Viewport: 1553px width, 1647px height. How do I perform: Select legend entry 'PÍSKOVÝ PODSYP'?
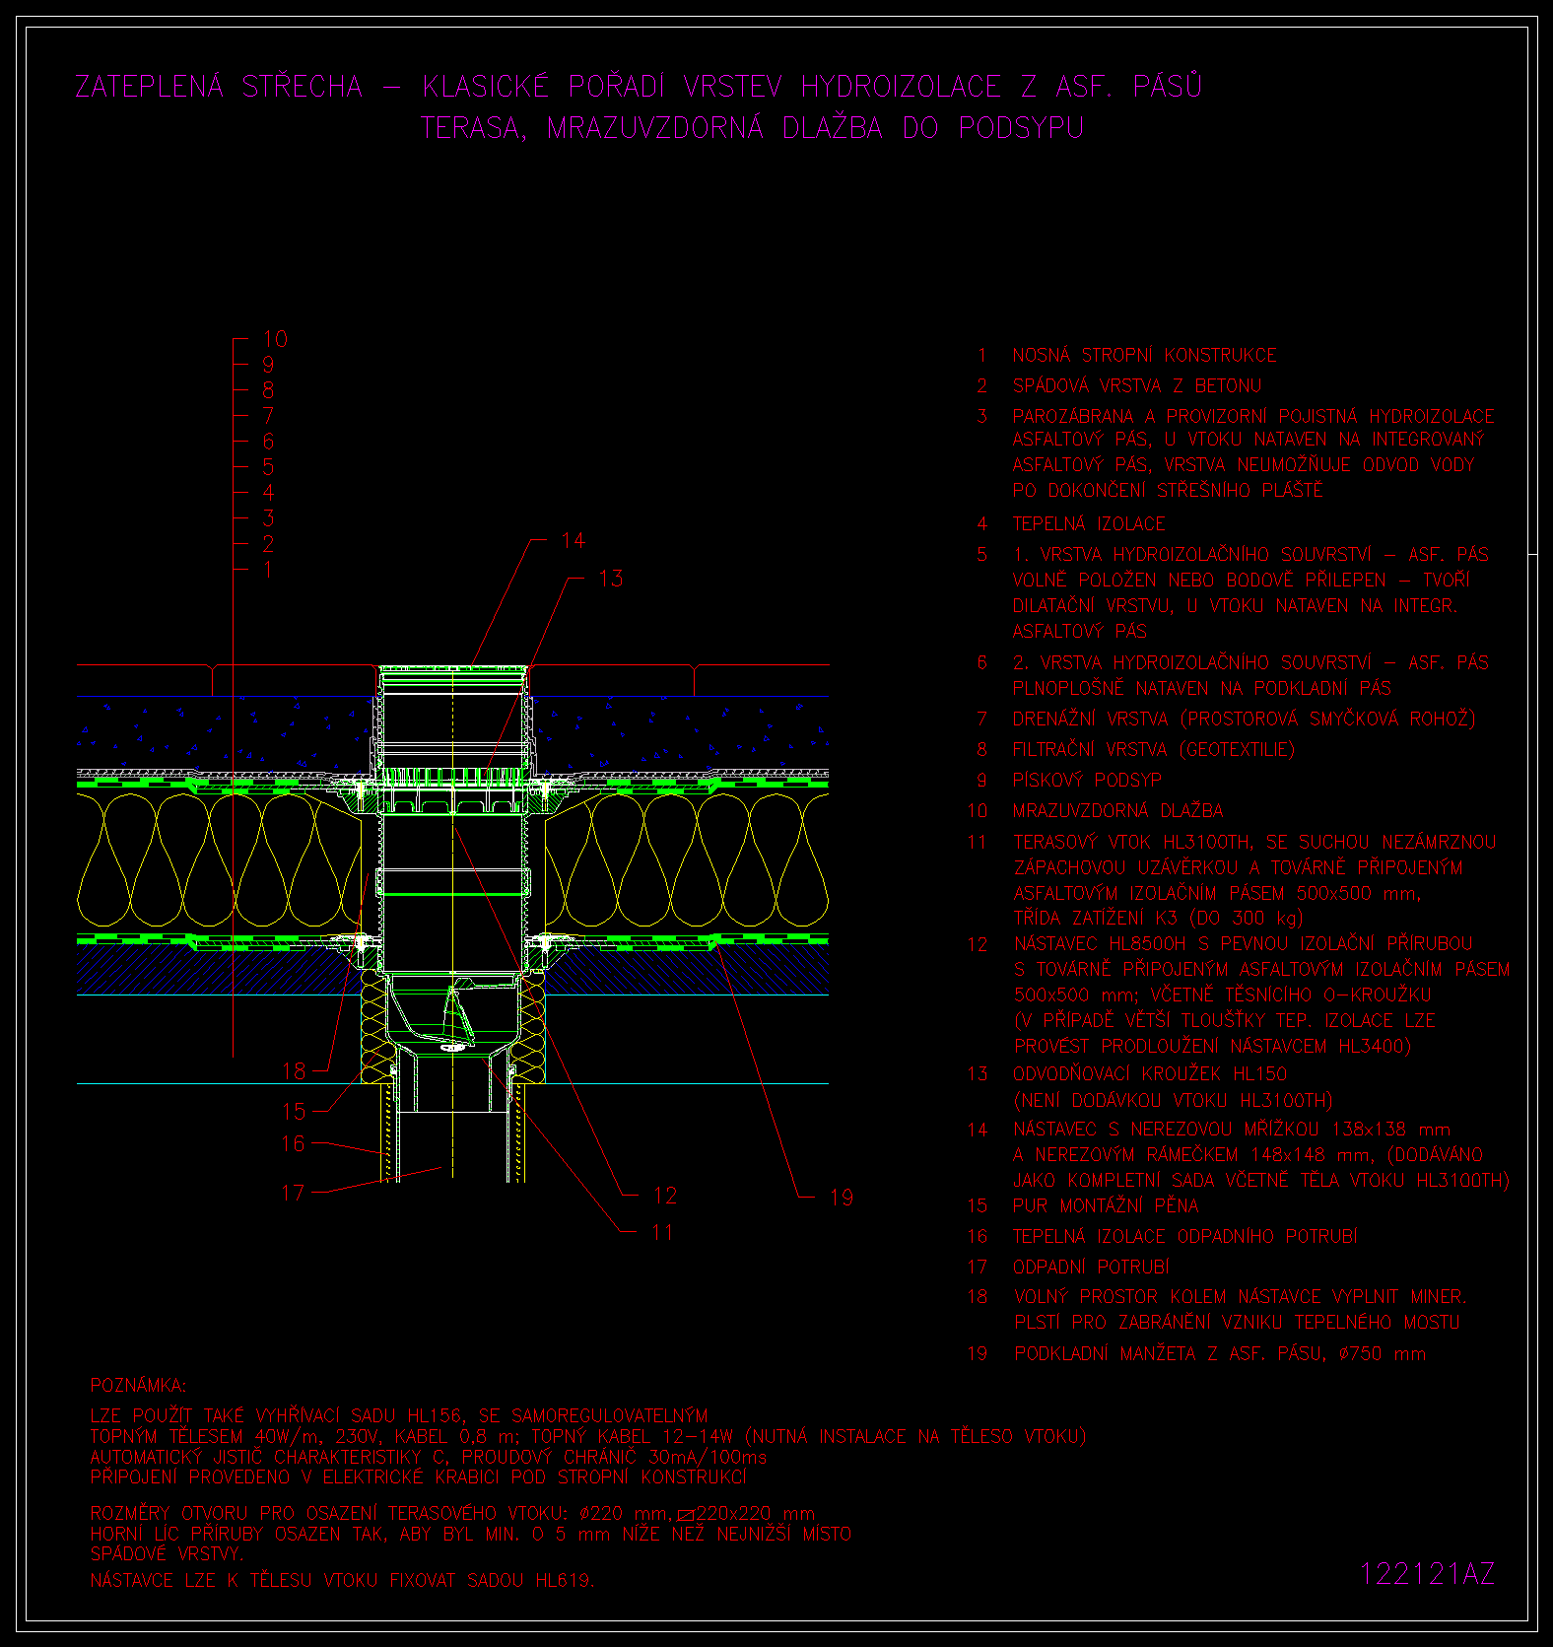[1087, 780]
